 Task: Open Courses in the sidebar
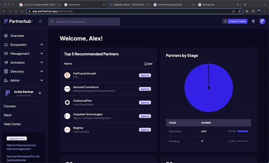(9, 106)
